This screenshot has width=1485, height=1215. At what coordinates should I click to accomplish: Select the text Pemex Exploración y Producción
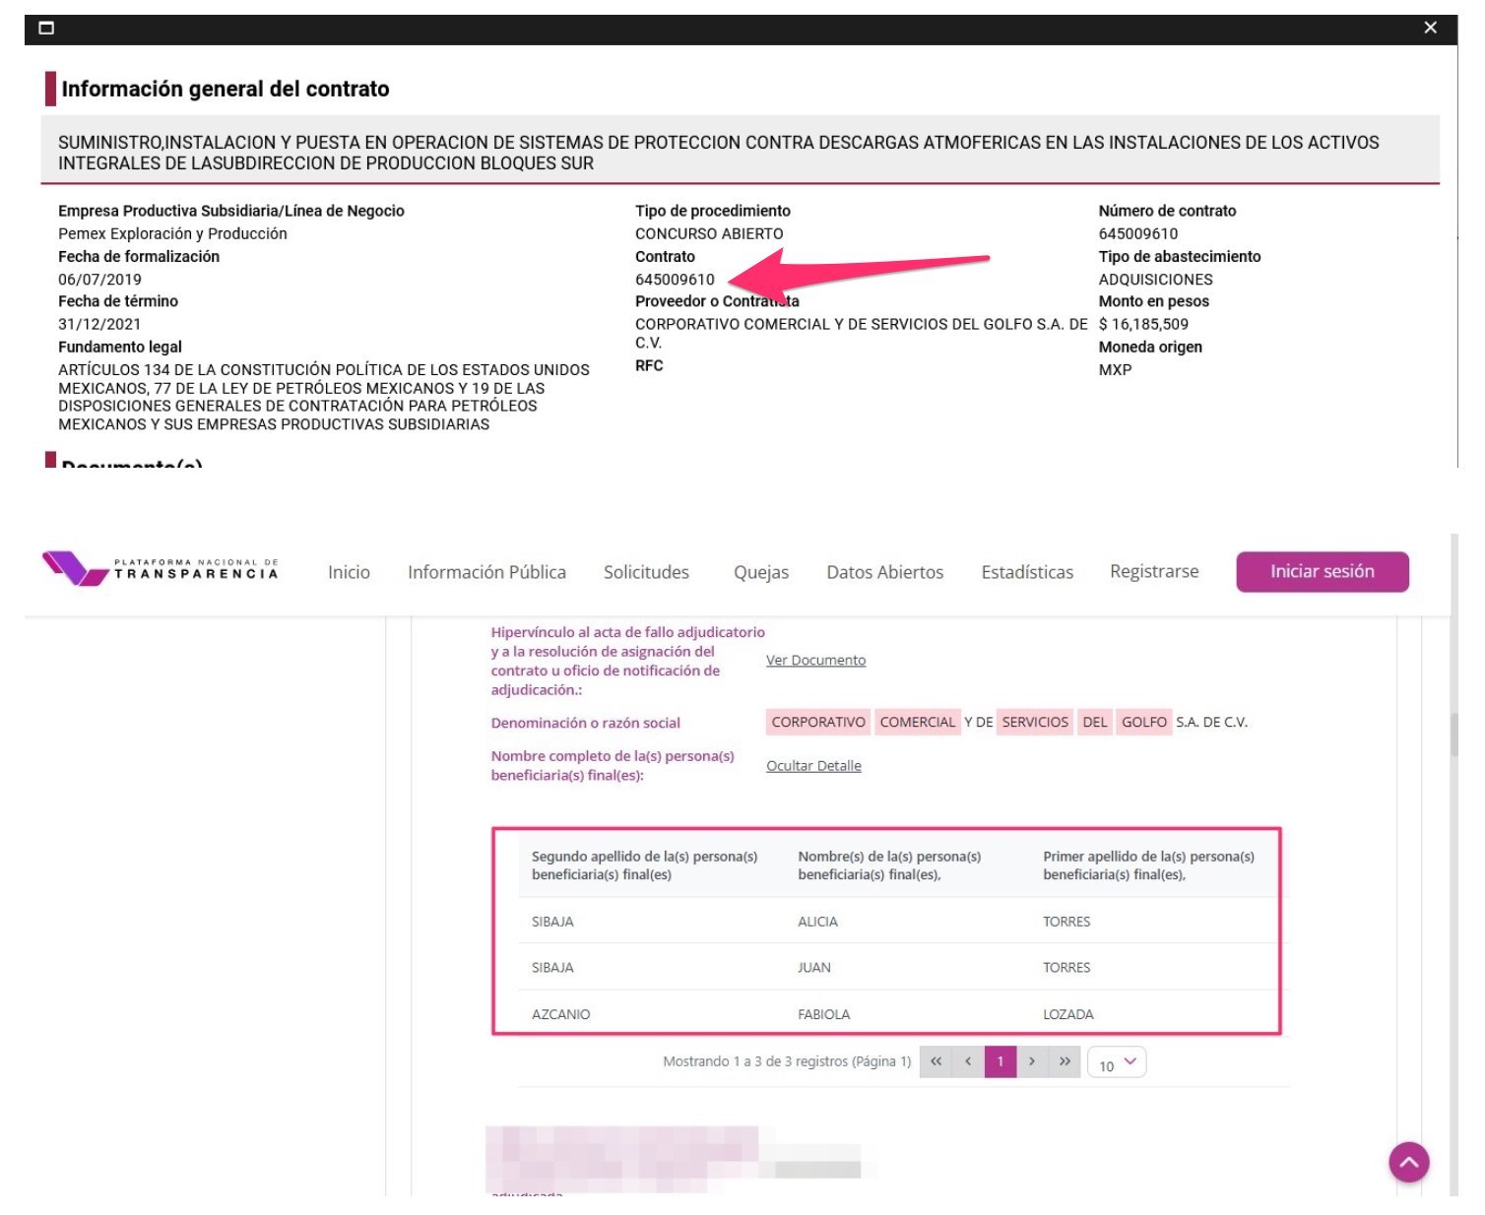(x=172, y=234)
